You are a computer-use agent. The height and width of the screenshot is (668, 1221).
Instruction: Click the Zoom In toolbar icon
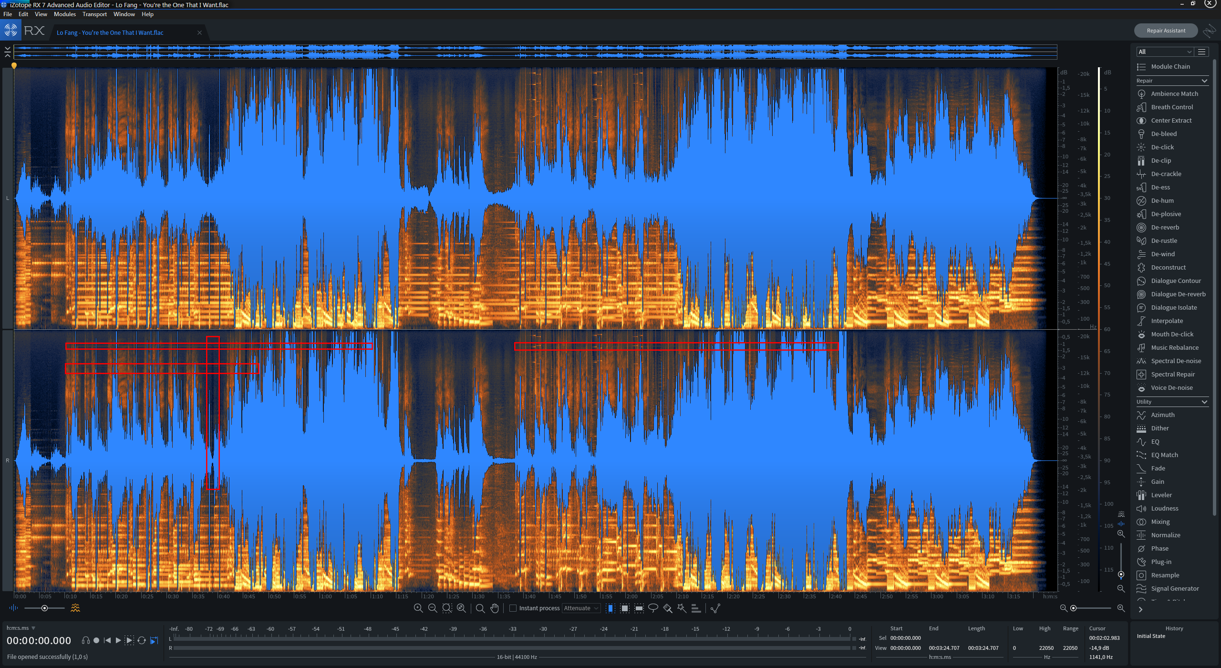[x=418, y=608]
